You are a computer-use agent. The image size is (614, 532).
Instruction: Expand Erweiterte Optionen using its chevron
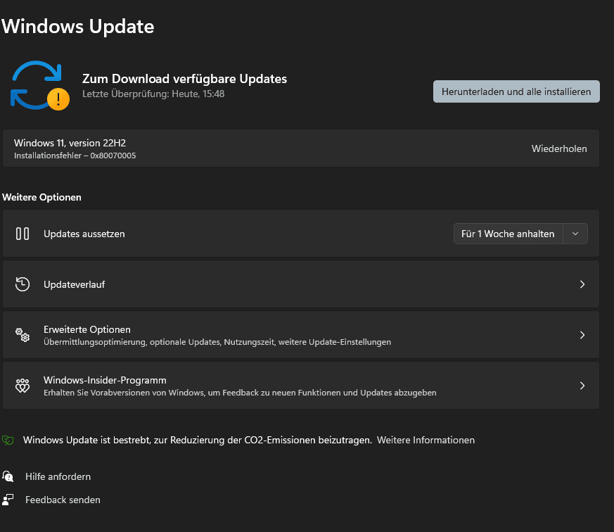(x=582, y=335)
